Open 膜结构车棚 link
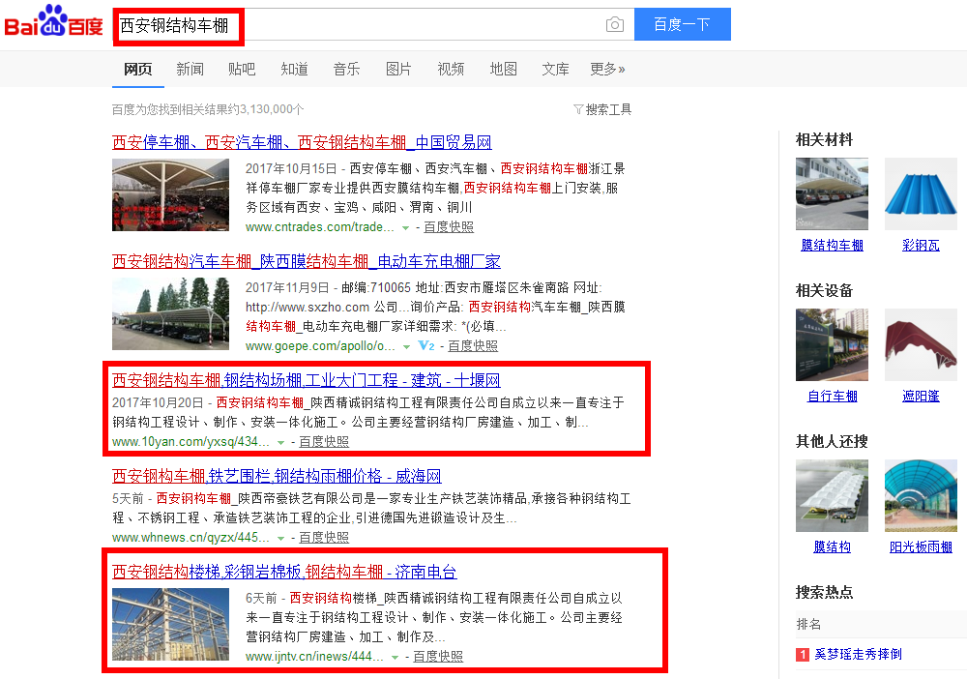 click(x=832, y=246)
